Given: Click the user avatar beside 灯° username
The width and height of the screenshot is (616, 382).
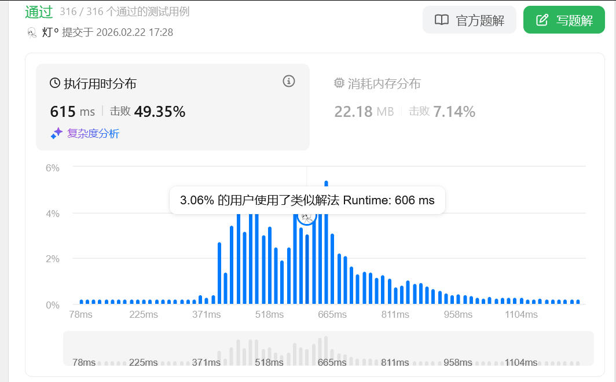Looking at the screenshot, I should [x=32, y=32].
